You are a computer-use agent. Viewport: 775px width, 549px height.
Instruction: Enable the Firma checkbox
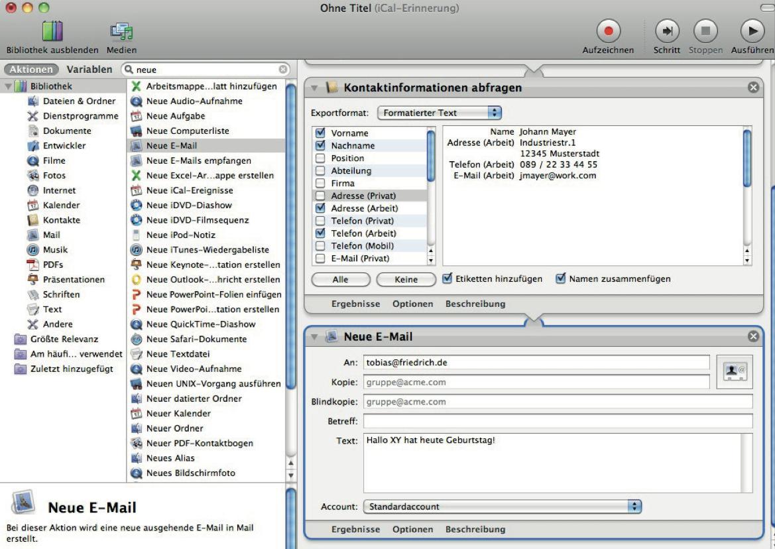click(x=320, y=183)
